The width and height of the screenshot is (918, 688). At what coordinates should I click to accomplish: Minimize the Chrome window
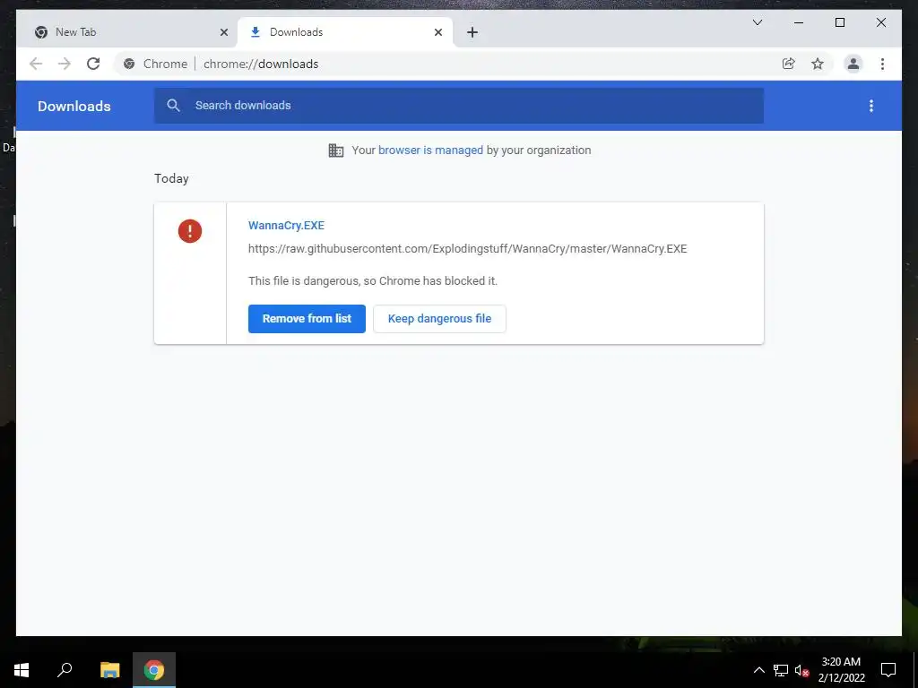tap(799, 22)
